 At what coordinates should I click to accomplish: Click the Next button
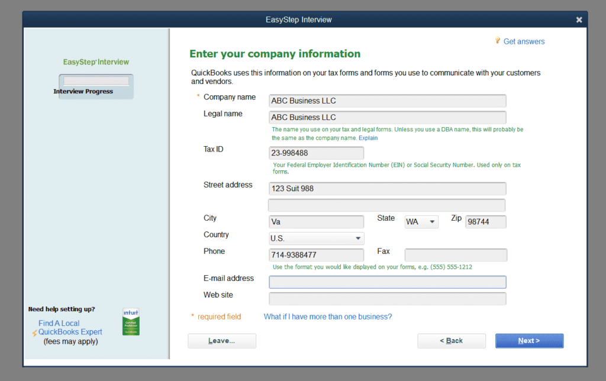529,341
